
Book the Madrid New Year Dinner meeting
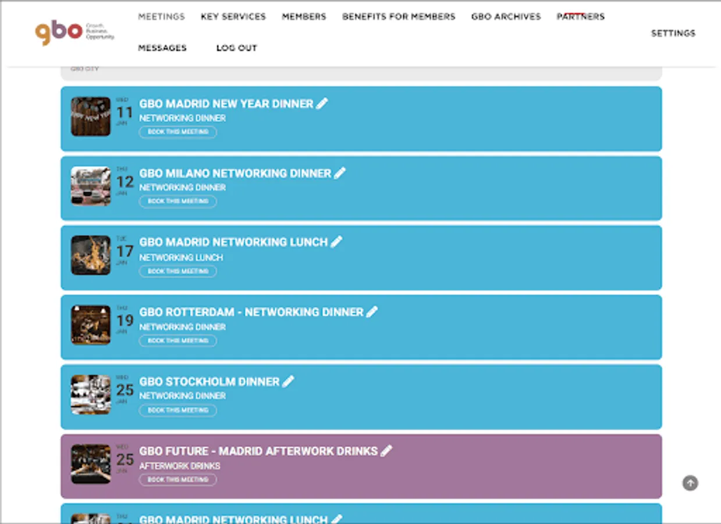pyautogui.click(x=177, y=132)
